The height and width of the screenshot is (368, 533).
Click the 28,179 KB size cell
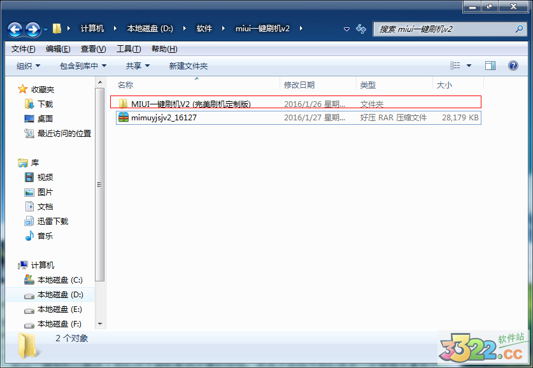coord(460,118)
